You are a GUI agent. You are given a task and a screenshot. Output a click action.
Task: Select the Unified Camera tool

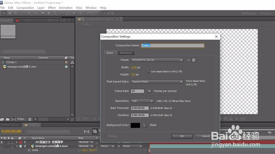click(x=29, y=13)
